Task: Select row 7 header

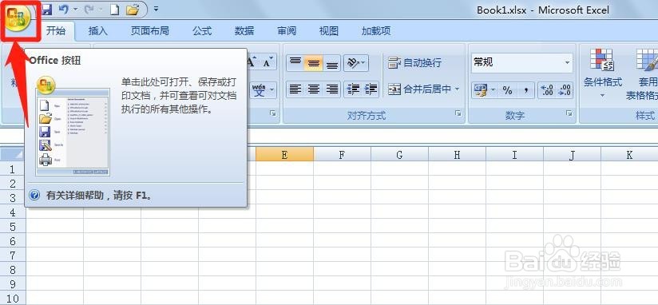Action: (13, 255)
